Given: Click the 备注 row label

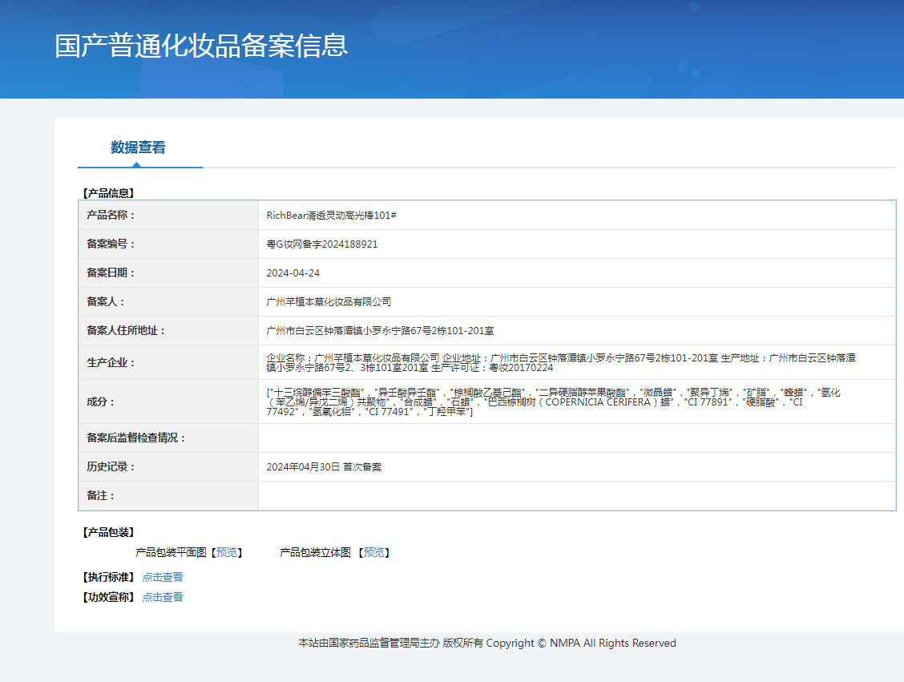Looking at the screenshot, I should 100,496.
